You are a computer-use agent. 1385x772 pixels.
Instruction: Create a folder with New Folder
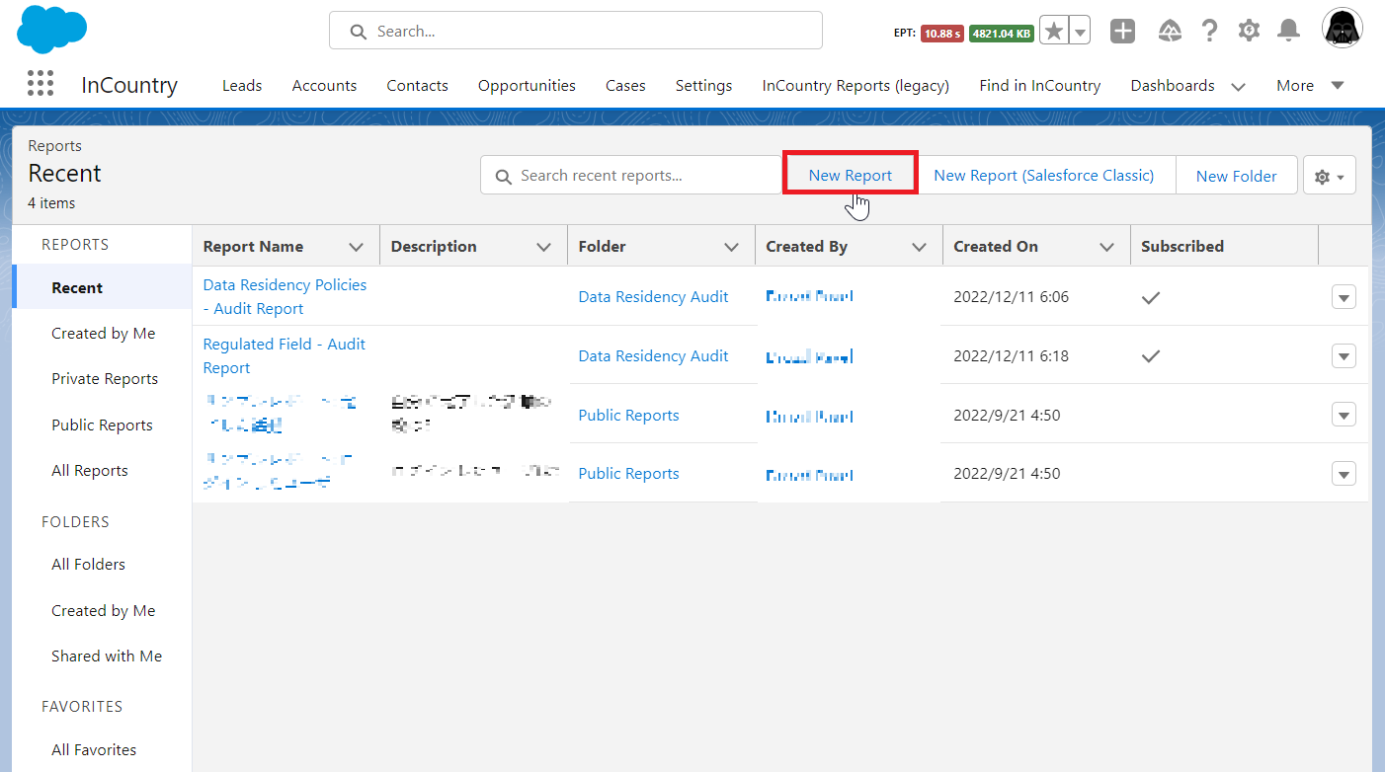coord(1237,176)
